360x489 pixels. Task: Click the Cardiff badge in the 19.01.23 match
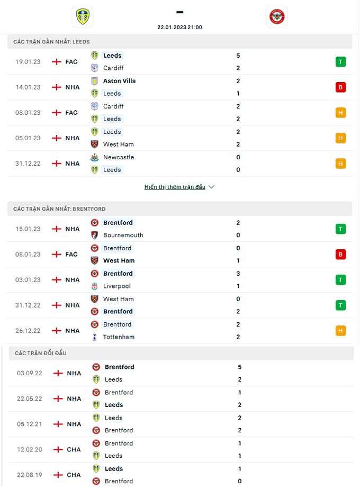coord(95,68)
